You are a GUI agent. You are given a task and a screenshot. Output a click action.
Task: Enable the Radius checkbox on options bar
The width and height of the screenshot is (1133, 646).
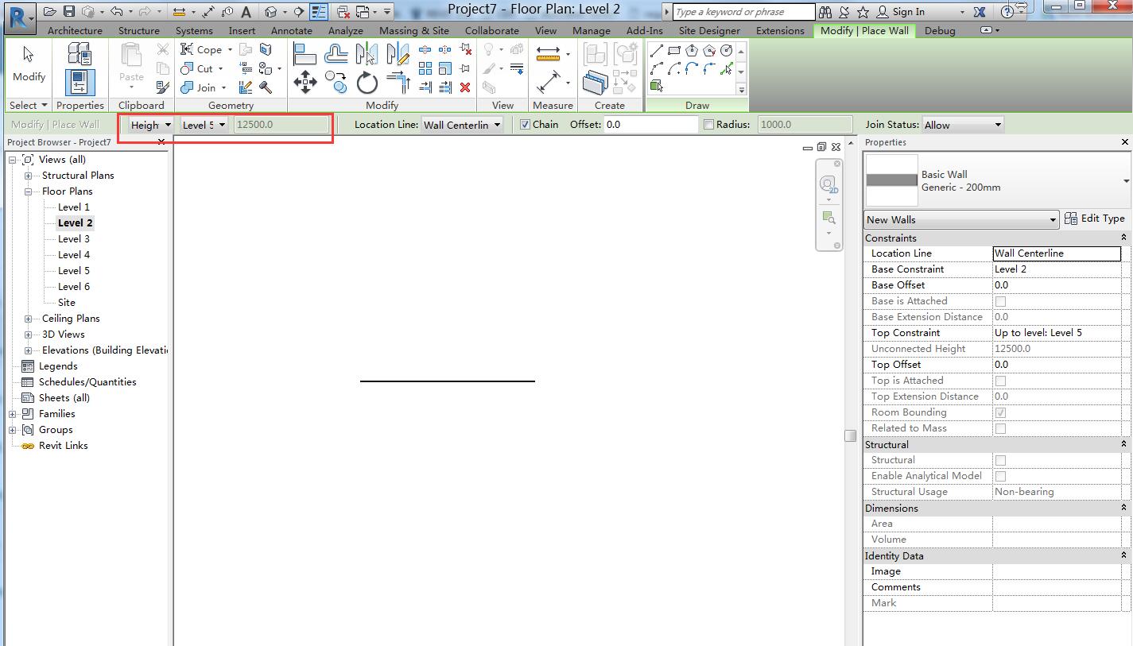point(708,124)
